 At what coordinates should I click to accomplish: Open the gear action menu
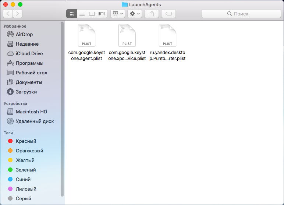point(135,14)
